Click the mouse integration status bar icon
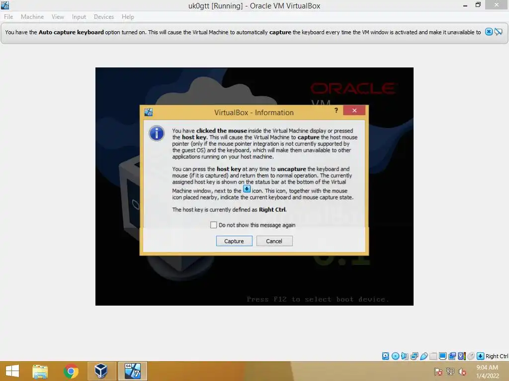 pyautogui.click(x=471, y=356)
